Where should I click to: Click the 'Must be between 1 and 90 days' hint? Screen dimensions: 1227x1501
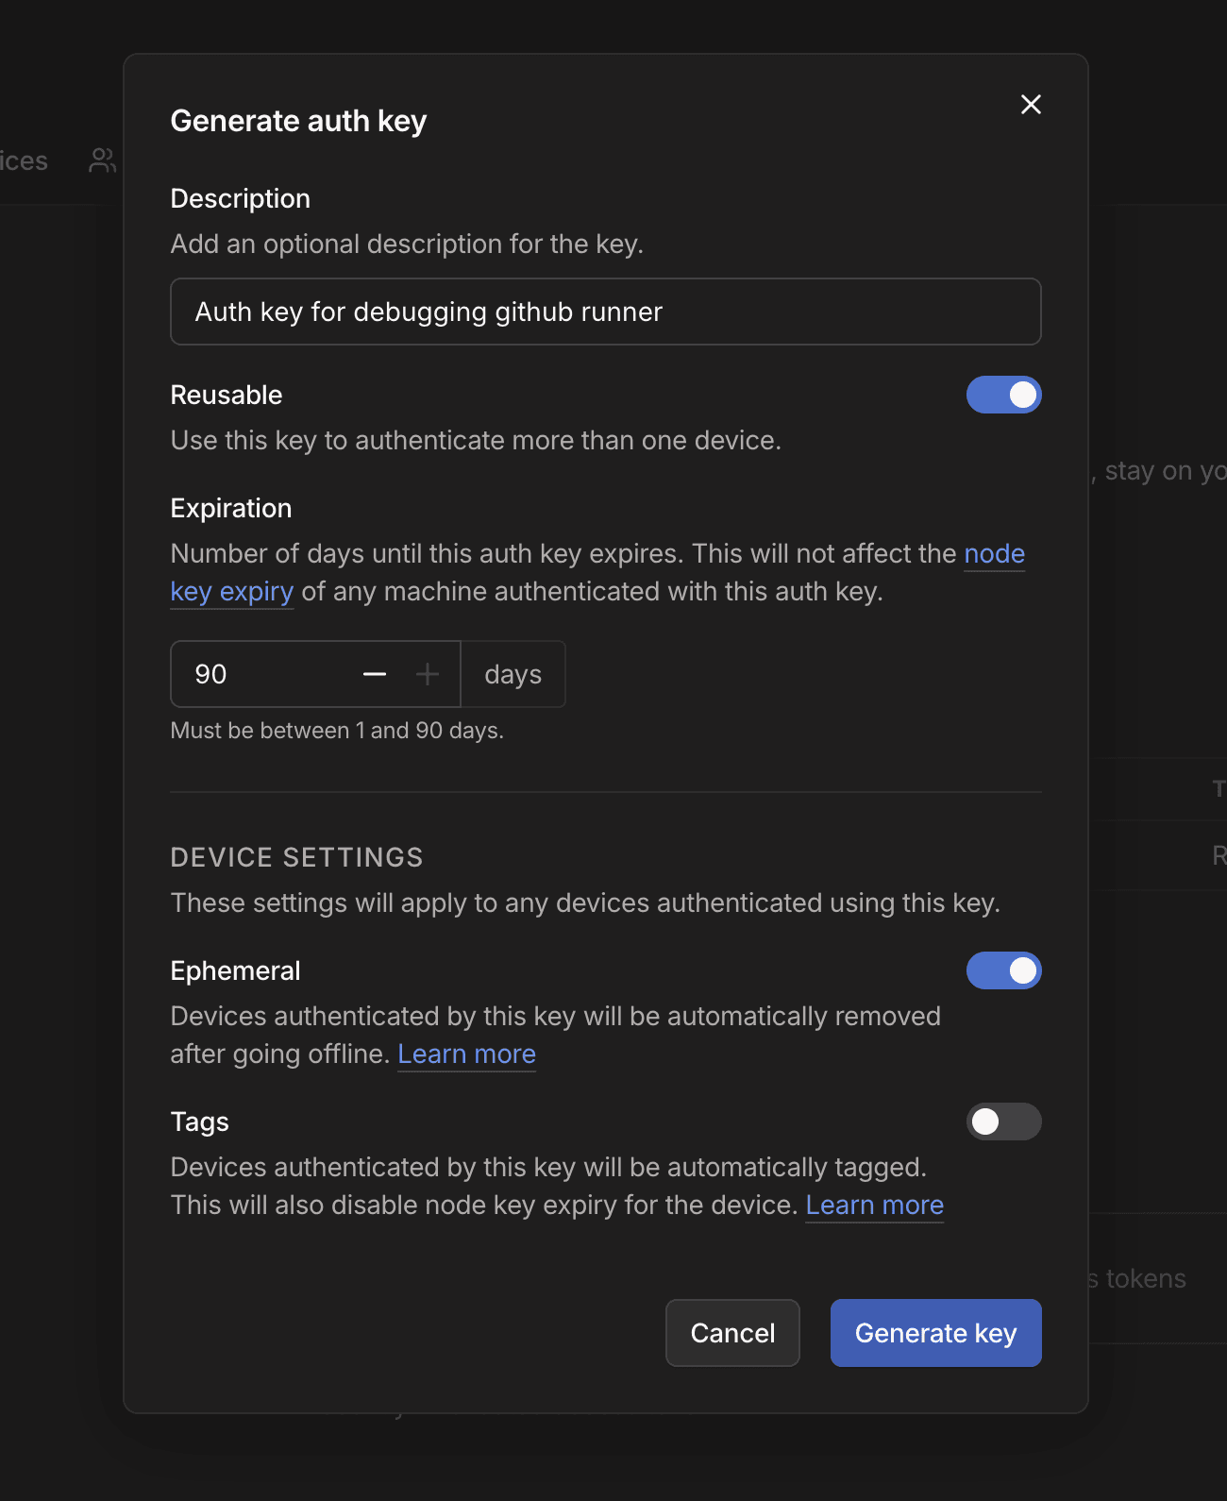coord(337,731)
